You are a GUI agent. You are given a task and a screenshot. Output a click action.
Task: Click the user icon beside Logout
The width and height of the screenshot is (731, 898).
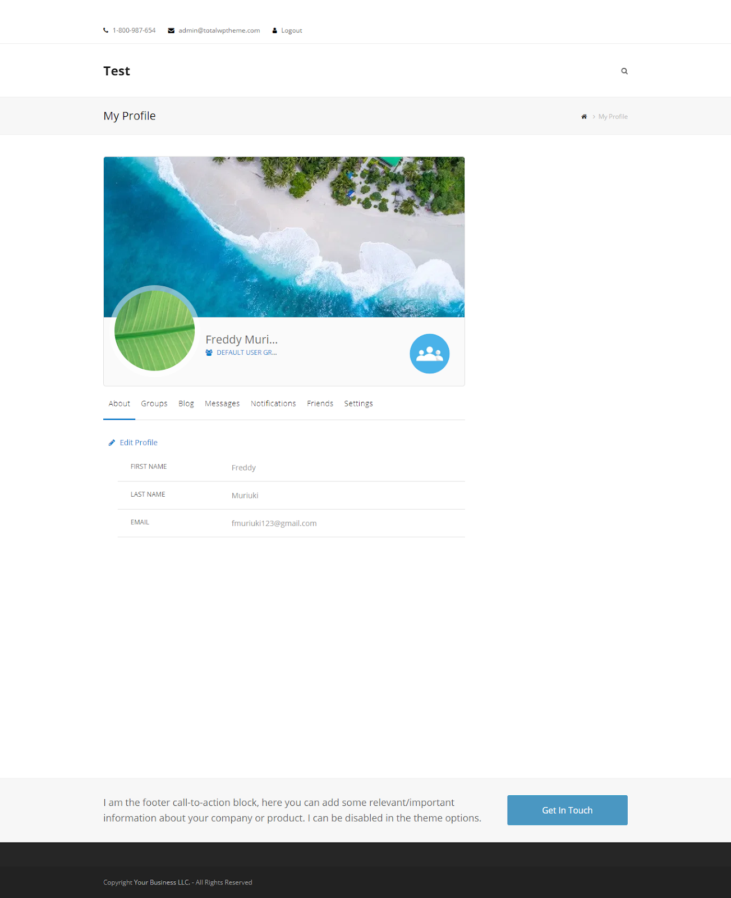pyautogui.click(x=275, y=30)
